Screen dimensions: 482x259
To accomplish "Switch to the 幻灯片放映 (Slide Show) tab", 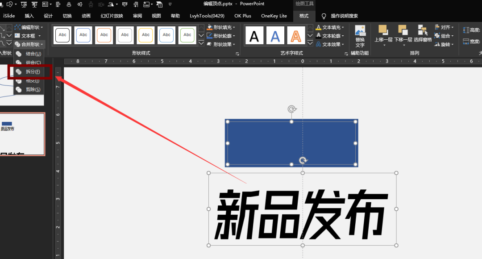I will 112,16.
